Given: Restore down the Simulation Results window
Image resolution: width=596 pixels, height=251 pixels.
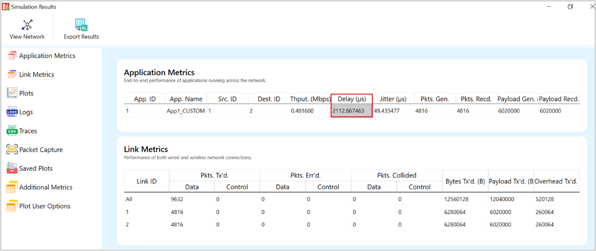Looking at the screenshot, I should click(x=570, y=6).
